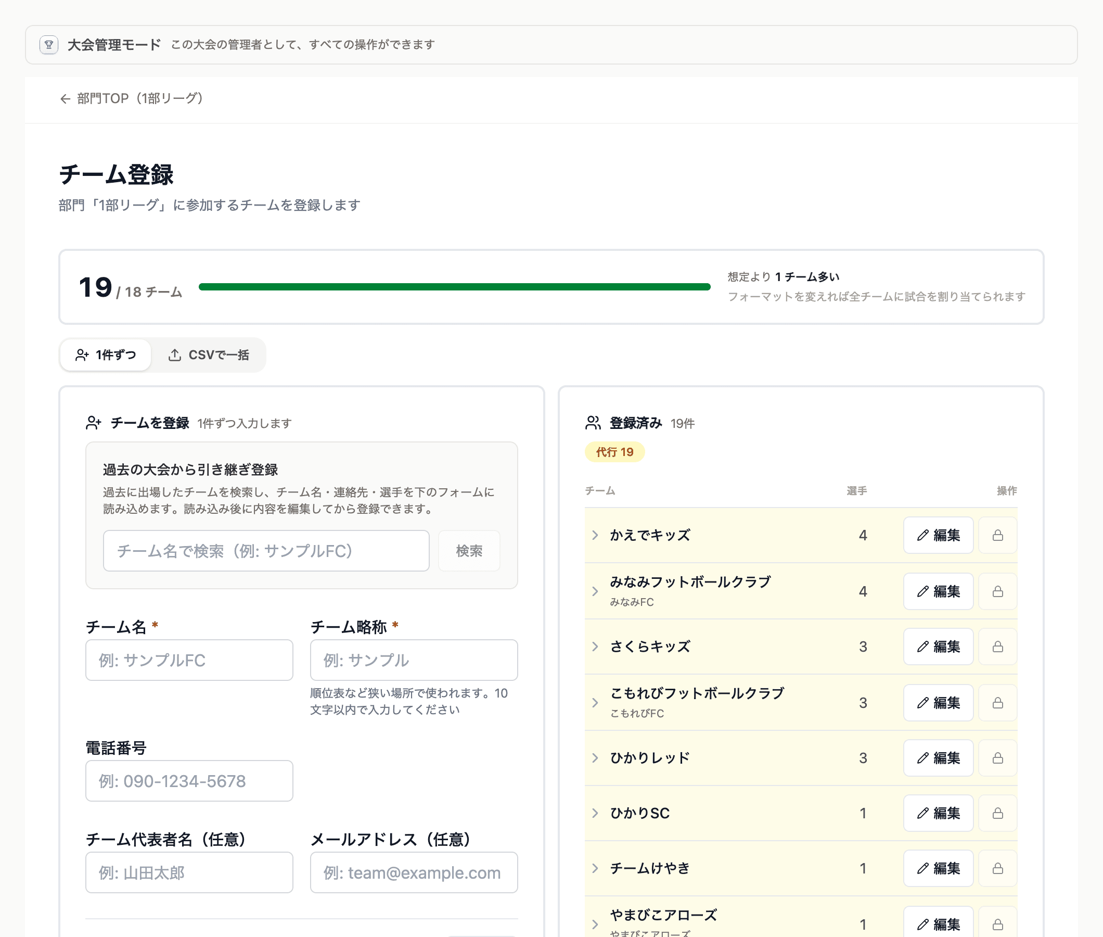Viewport: 1103px width, 937px height.
Task: Click the こもれびFC abbreviation text
Action: click(637, 714)
